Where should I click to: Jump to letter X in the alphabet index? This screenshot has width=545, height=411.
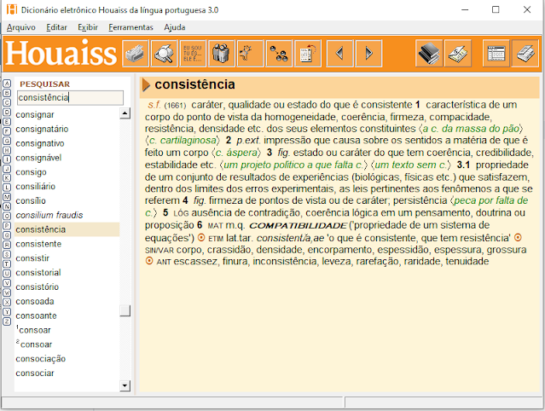tap(7, 302)
